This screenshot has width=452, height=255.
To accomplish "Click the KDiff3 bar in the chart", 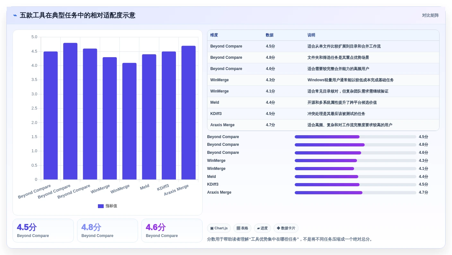I will pyautogui.click(x=169, y=116).
